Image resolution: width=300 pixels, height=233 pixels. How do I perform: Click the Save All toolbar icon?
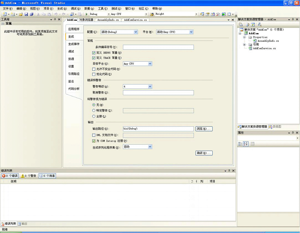click(x=31, y=14)
